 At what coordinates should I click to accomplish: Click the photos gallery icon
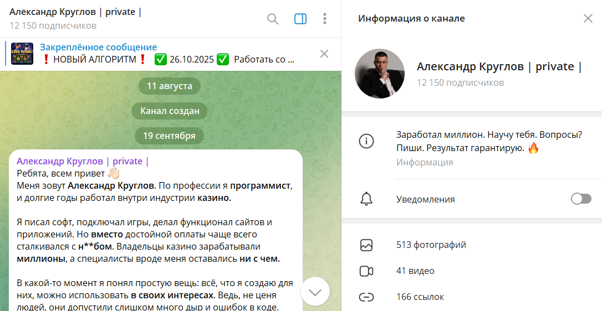366,245
